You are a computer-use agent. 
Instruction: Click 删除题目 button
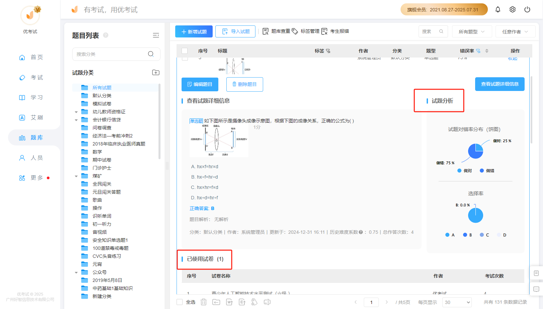(245, 84)
